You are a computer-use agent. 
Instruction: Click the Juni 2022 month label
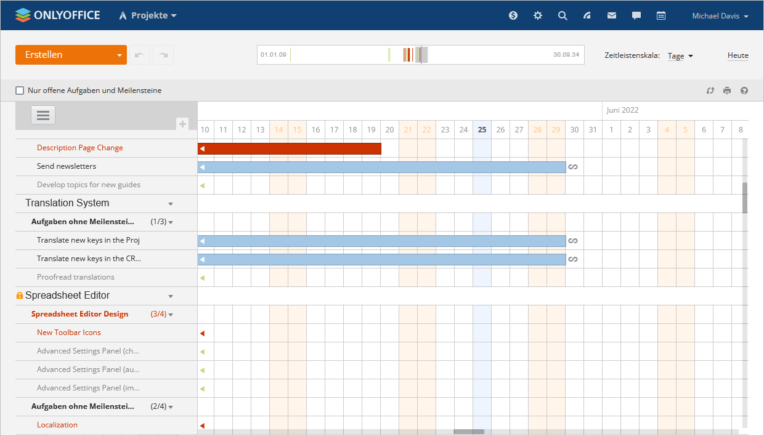pyautogui.click(x=622, y=110)
